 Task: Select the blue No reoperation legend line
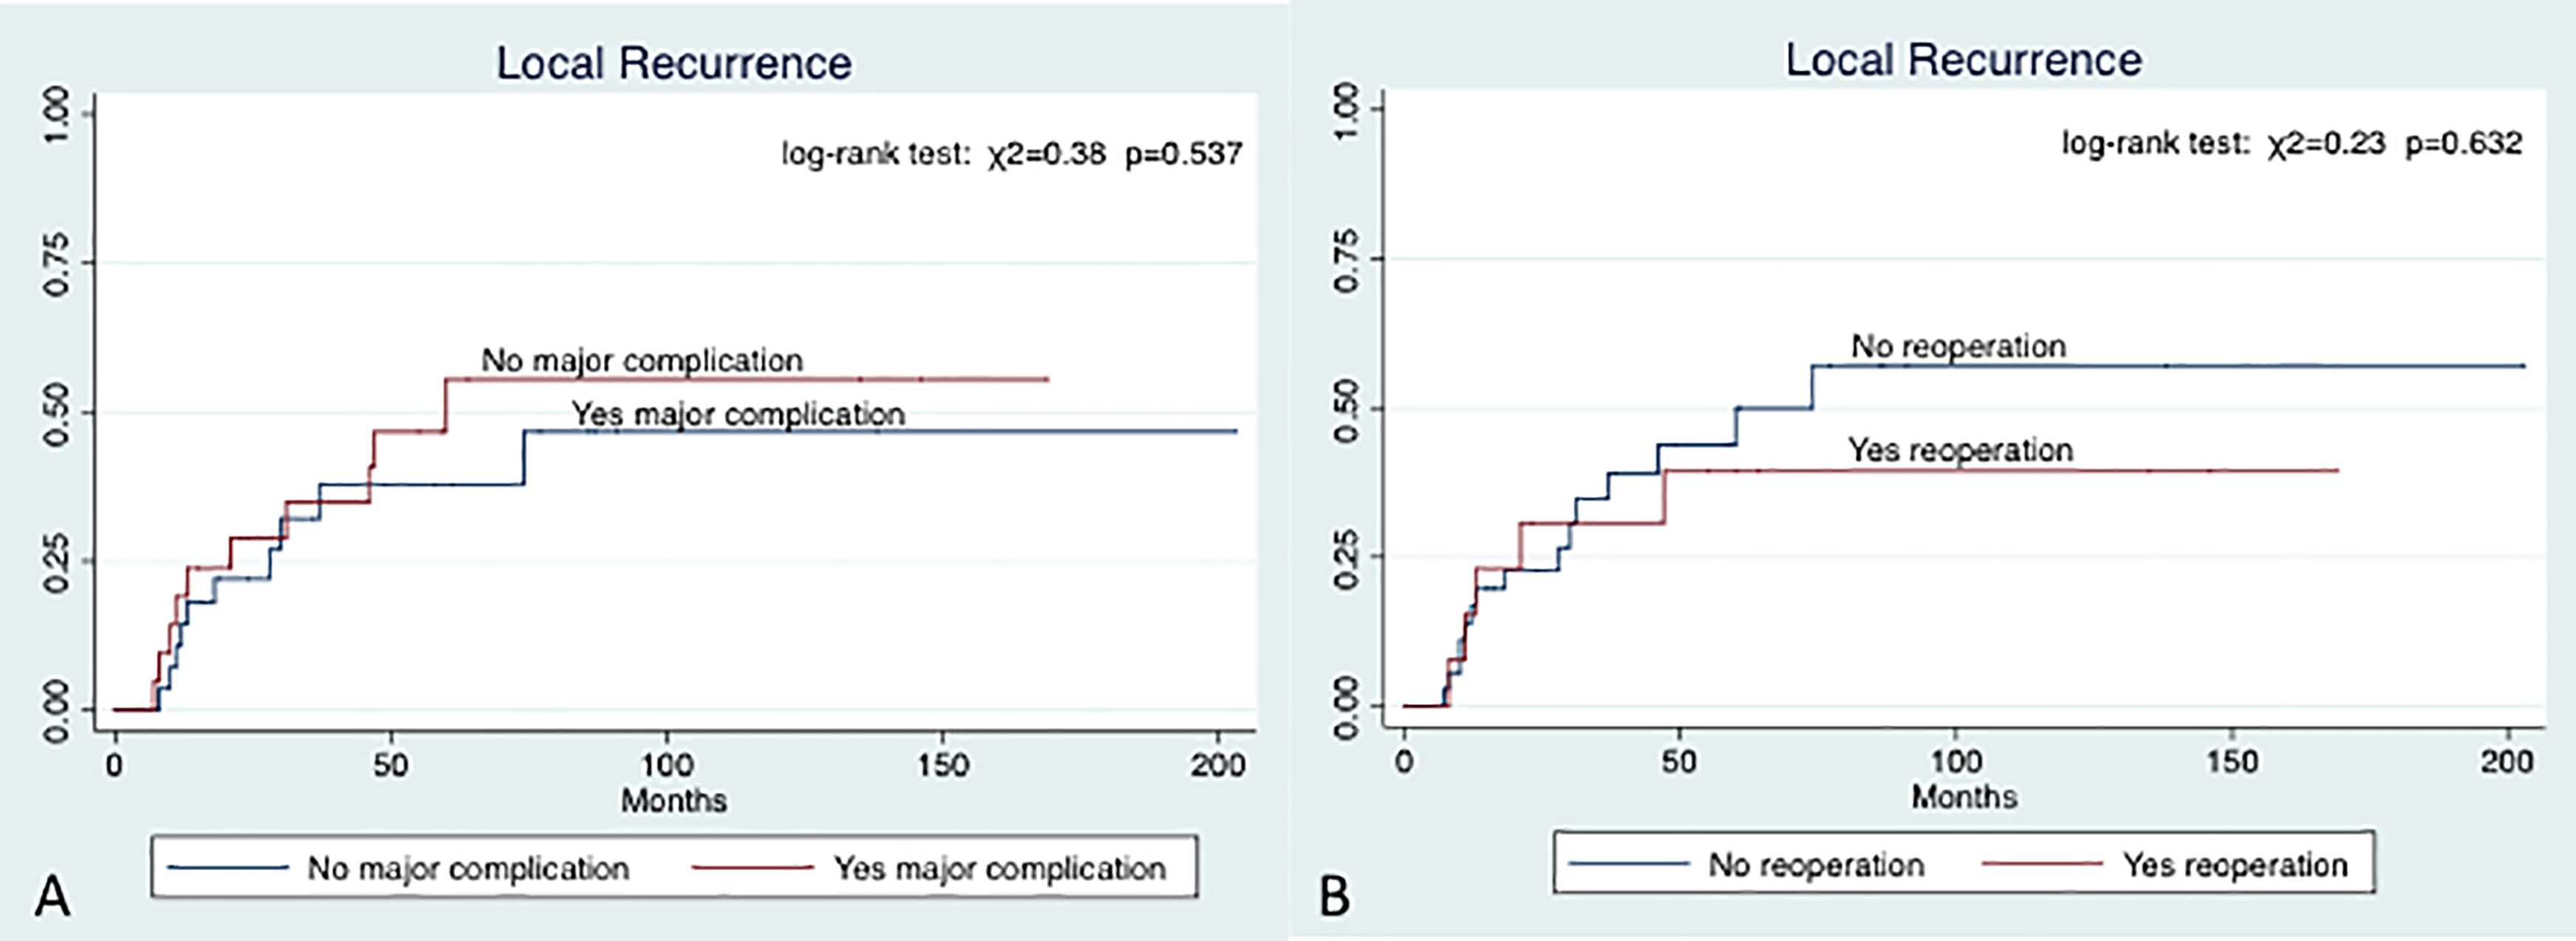(1629, 863)
